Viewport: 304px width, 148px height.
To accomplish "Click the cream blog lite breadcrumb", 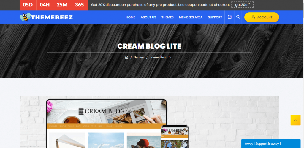I will pos(160,58).
